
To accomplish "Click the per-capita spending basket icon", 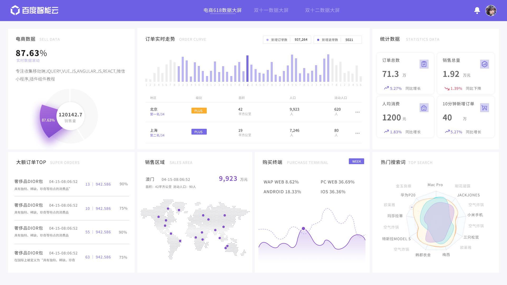I will coord(424,108).
